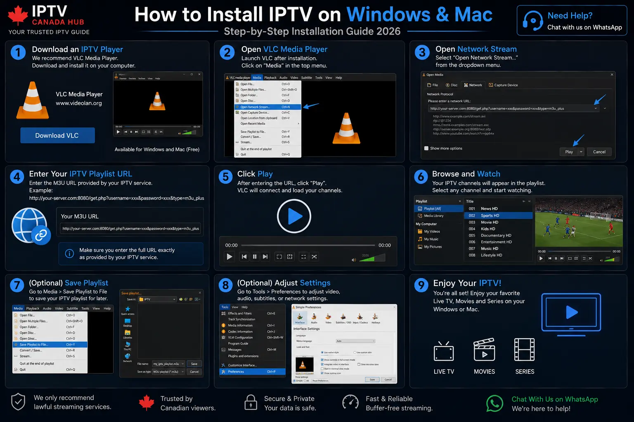Click the MOVIES clapperboard icon
Screen dimensions: 634x422
484,350
